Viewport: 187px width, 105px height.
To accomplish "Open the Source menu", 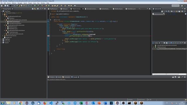I will point(9,3).
